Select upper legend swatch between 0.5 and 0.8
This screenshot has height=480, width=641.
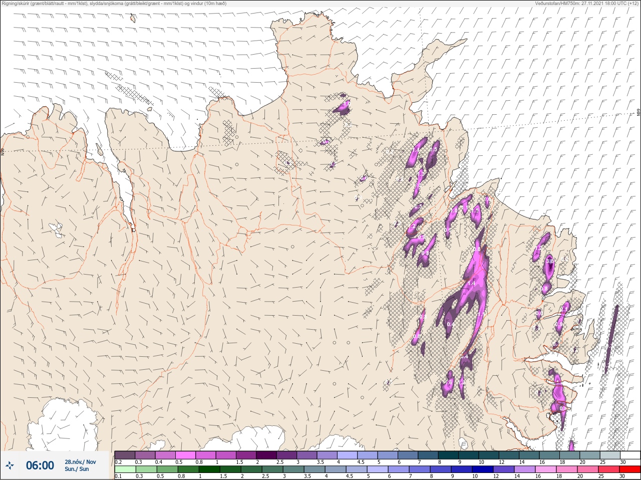coord(185,455)
